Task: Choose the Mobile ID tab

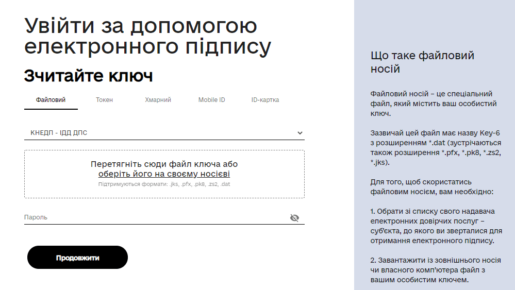Action: [x=211, y=100]
